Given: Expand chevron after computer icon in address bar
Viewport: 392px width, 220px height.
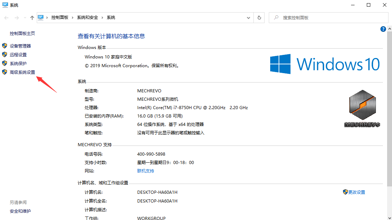Looking at the screenshot, I should coord(47,17).
